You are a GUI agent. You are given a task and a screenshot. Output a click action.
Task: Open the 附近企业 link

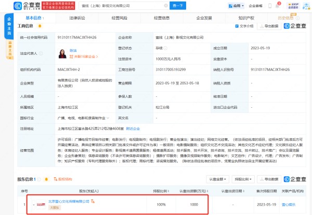[x=133, y=129]
